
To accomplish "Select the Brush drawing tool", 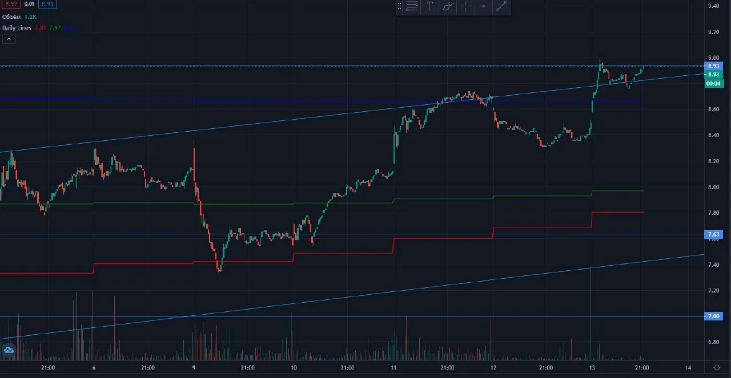I will (x=448, y=7).
